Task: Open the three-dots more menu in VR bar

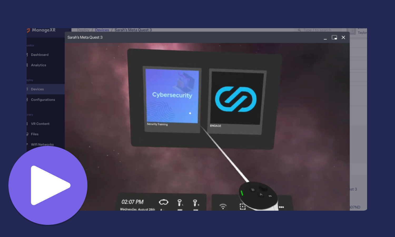Action: (281, 207)
